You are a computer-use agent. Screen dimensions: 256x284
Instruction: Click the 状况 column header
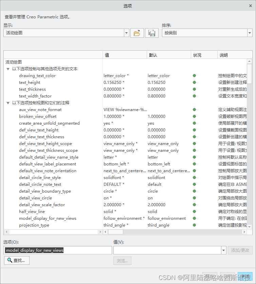pyautogui.click(x=204, y=55)
